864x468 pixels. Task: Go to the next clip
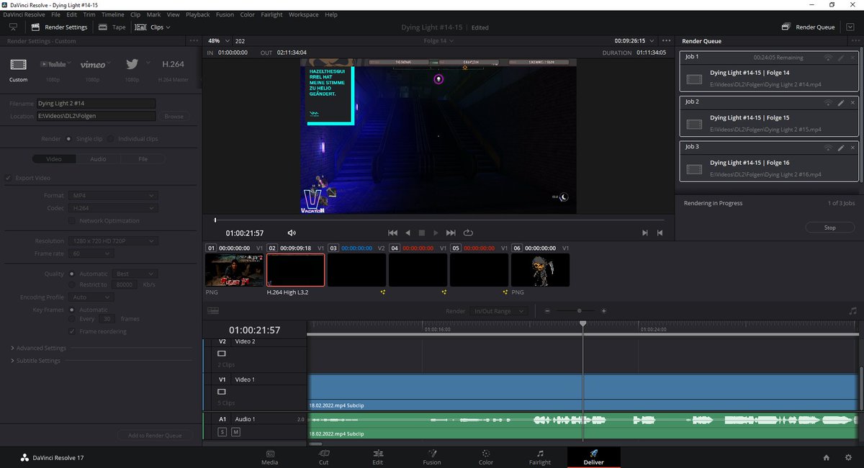click(645, 233)
